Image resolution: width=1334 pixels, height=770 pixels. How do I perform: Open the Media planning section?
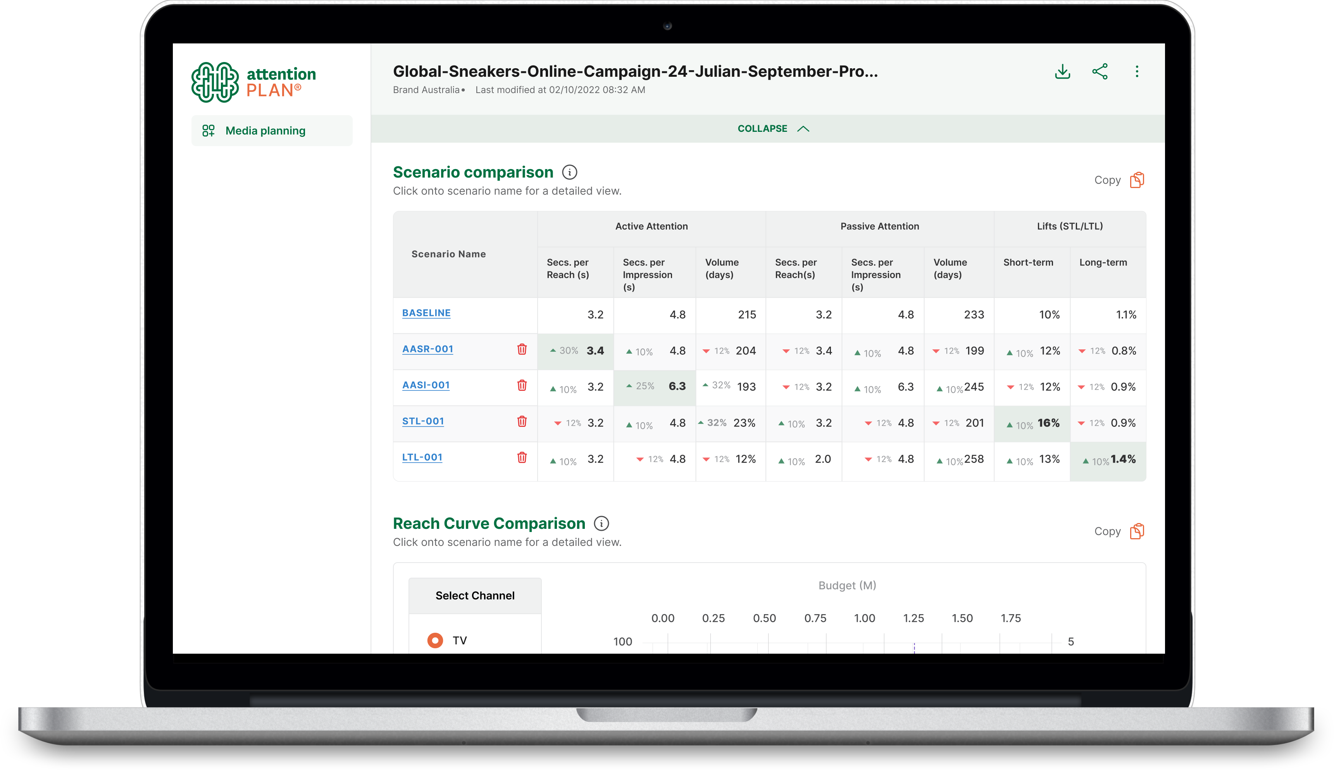tap(265, 131)
